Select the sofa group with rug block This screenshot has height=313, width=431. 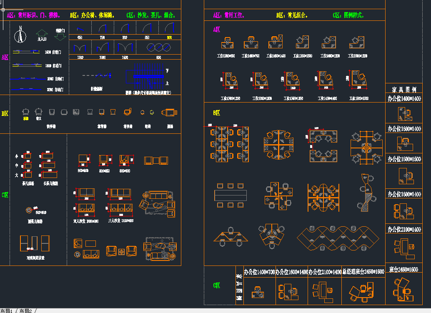coord(157,204)
